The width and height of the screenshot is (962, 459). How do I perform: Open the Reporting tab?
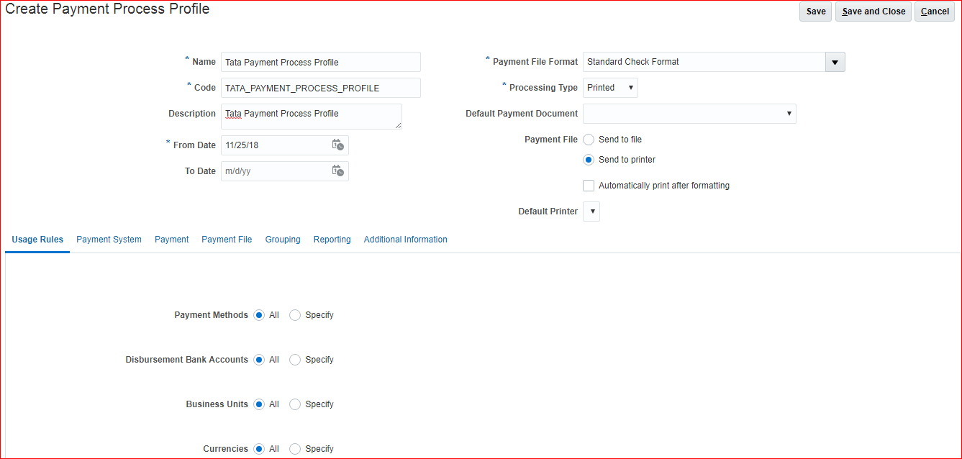[x=332, y=240]
